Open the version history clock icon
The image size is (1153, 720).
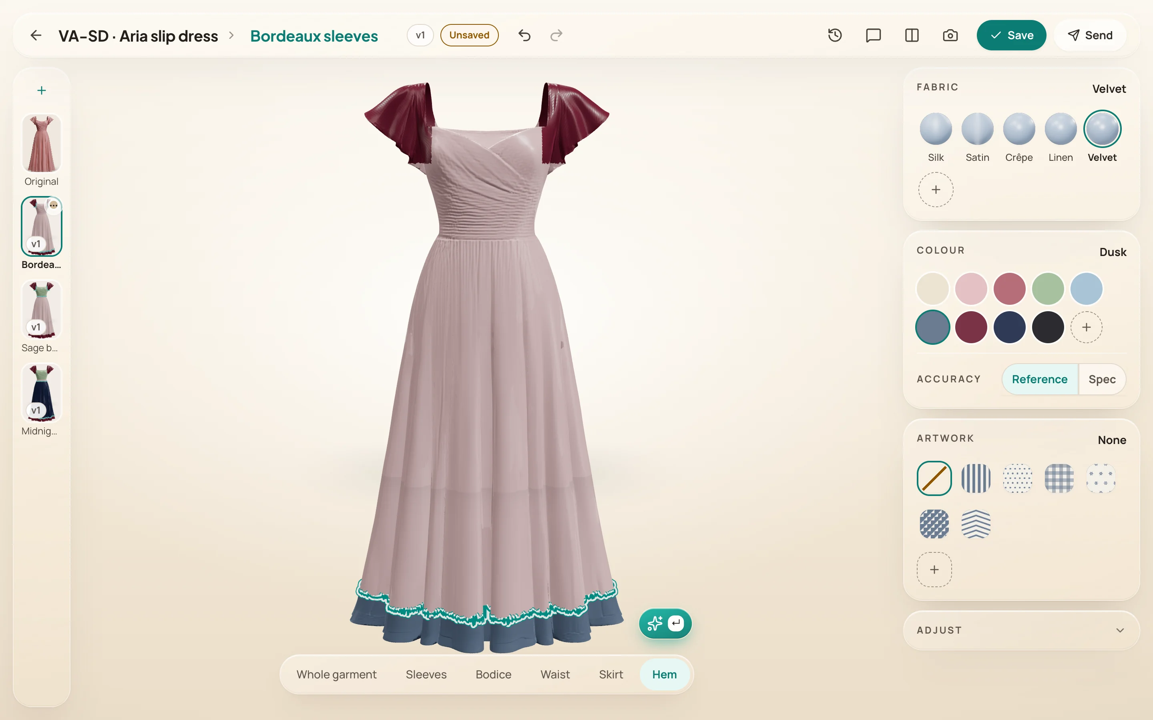[x=835, y=35]
